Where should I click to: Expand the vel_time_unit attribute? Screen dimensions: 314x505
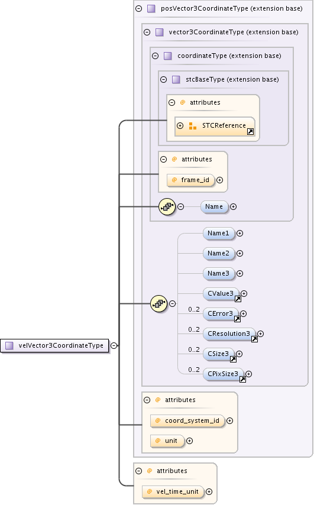209,492
